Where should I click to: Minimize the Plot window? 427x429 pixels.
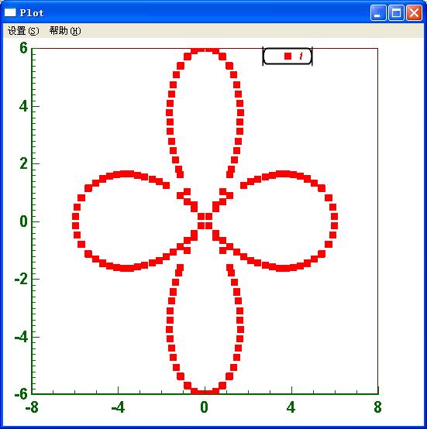377,12
